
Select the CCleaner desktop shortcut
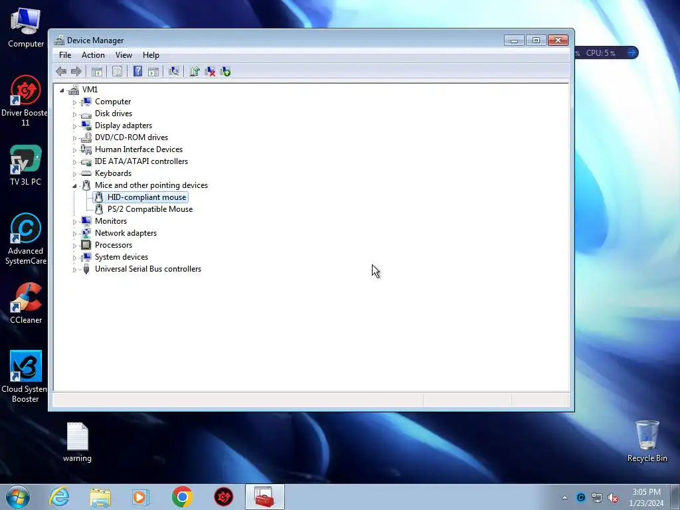tap(26, 303)
